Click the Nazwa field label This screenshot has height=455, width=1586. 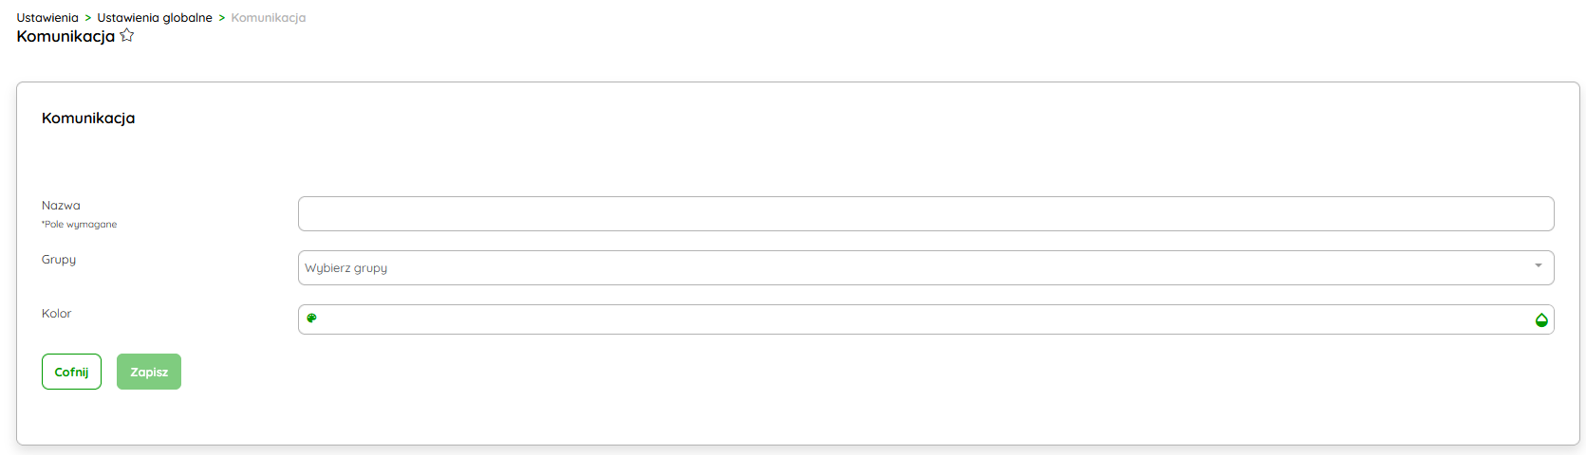click(x=61, y=206)
